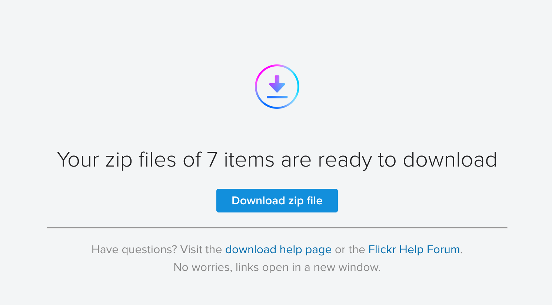The image size is (552, 305).
Task: Select the heading's final word "download"
Action: tap(450, 160)
